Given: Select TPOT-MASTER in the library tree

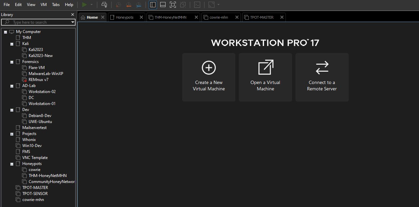Looking at the screenshot, I should pos(35,188).
